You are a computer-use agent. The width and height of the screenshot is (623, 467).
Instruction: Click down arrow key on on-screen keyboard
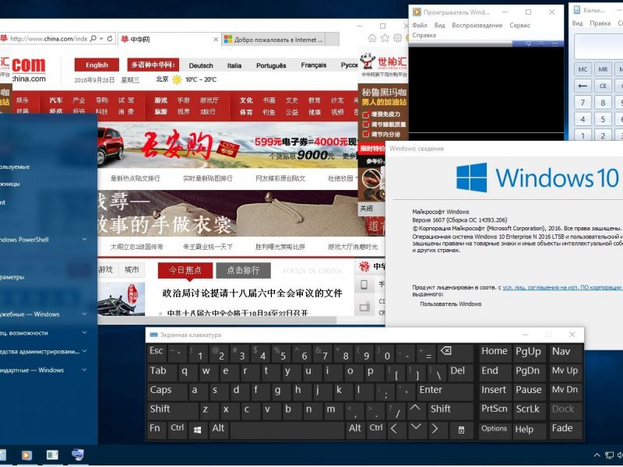pos(416,430)
